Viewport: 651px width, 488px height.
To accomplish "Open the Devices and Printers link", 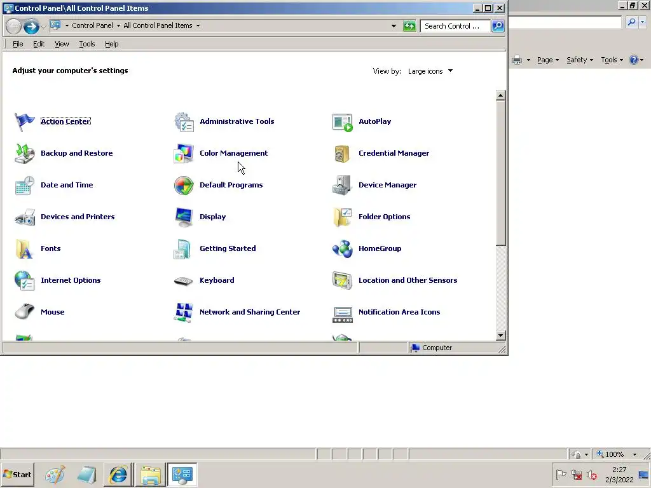I will click(78, 217).
